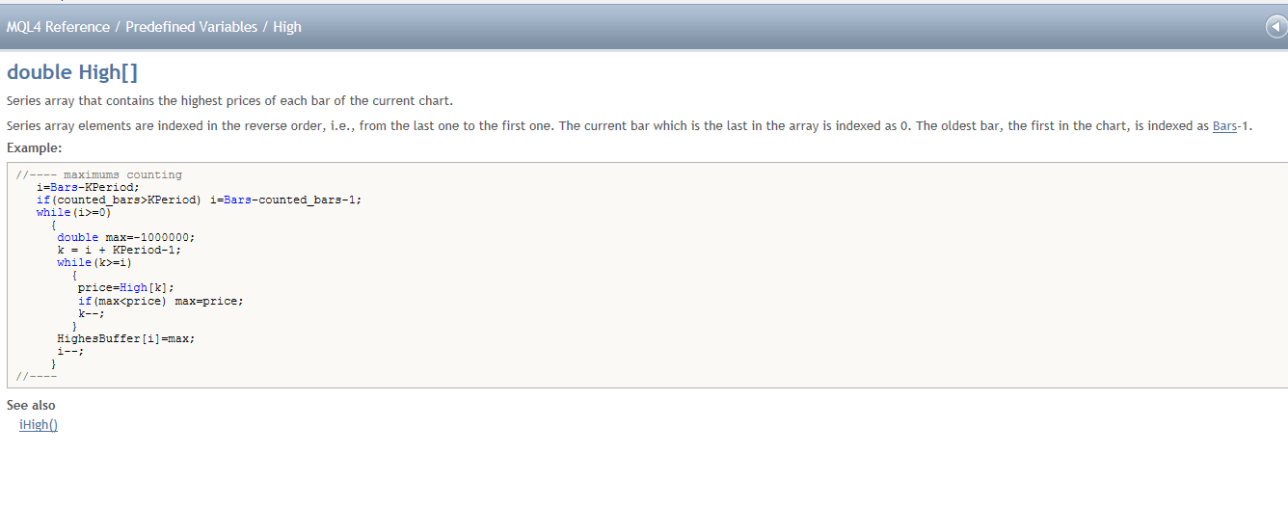Follow the Bars link in description
This screenshot has height=507, width=1288.
(x=1224, y=126)
